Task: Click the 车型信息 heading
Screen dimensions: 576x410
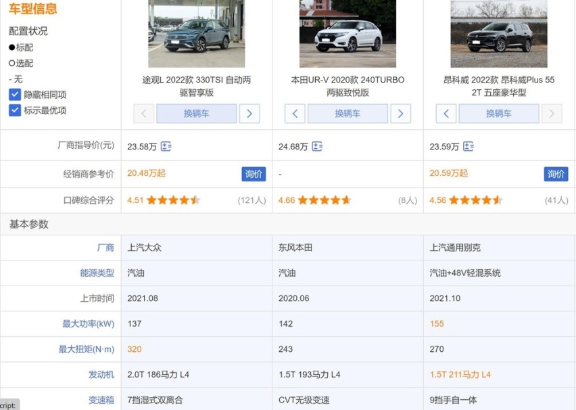Action: [x=33, y=8]
